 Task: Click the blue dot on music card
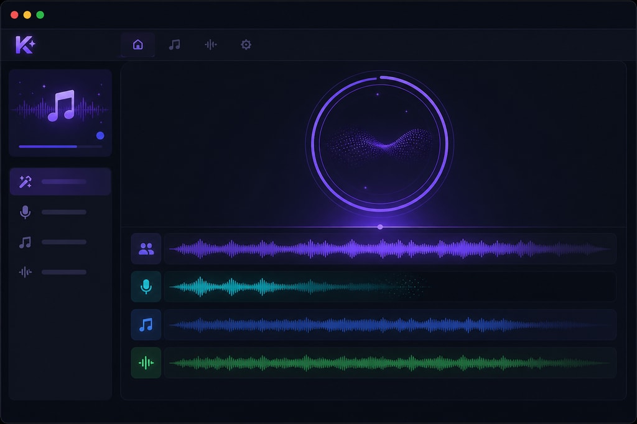[x=100, y=136]
